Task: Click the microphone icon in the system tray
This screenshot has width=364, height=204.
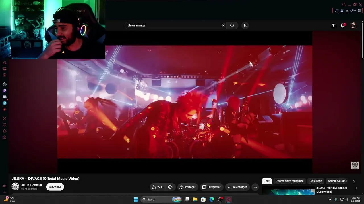Action: click(336, 199)
